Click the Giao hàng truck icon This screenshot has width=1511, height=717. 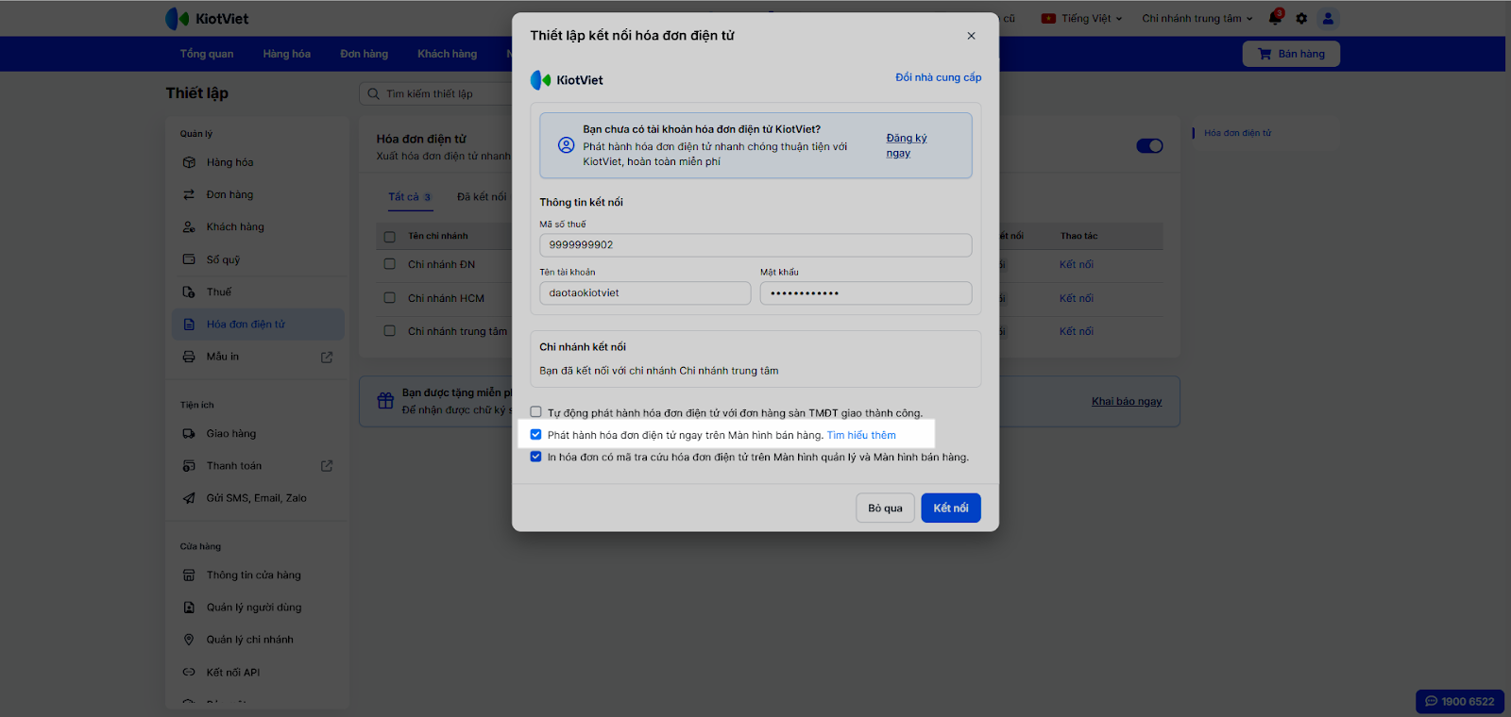click(189, 434)
